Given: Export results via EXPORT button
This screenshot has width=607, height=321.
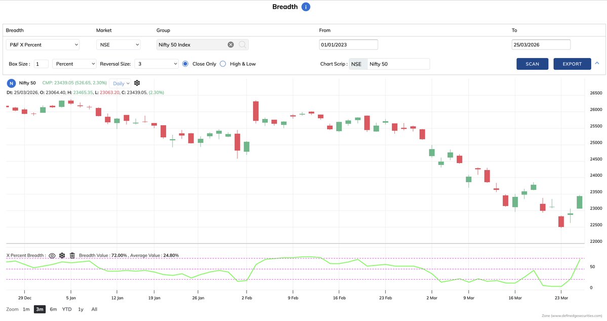Looking at the screenshot, I should tap(572, 64).
